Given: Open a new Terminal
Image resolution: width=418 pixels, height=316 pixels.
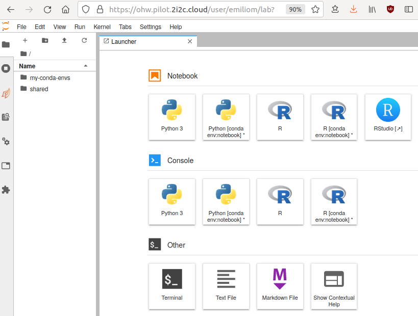Looking at the screenshot, I should point(172,286).
